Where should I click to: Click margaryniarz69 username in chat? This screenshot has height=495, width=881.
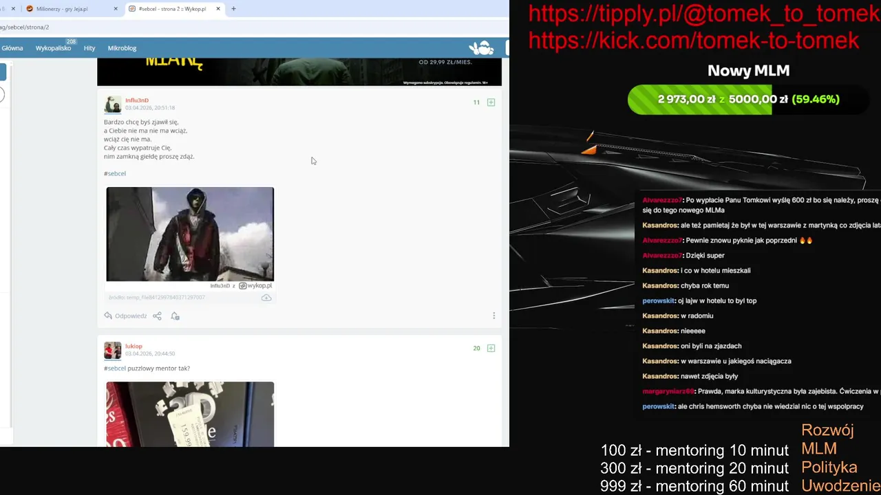(x=668, y=392)
